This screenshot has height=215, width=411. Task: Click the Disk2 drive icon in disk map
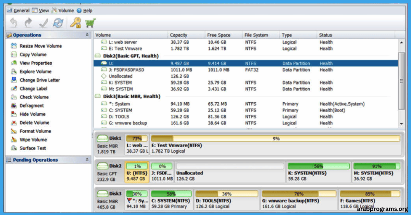[103, 166]
